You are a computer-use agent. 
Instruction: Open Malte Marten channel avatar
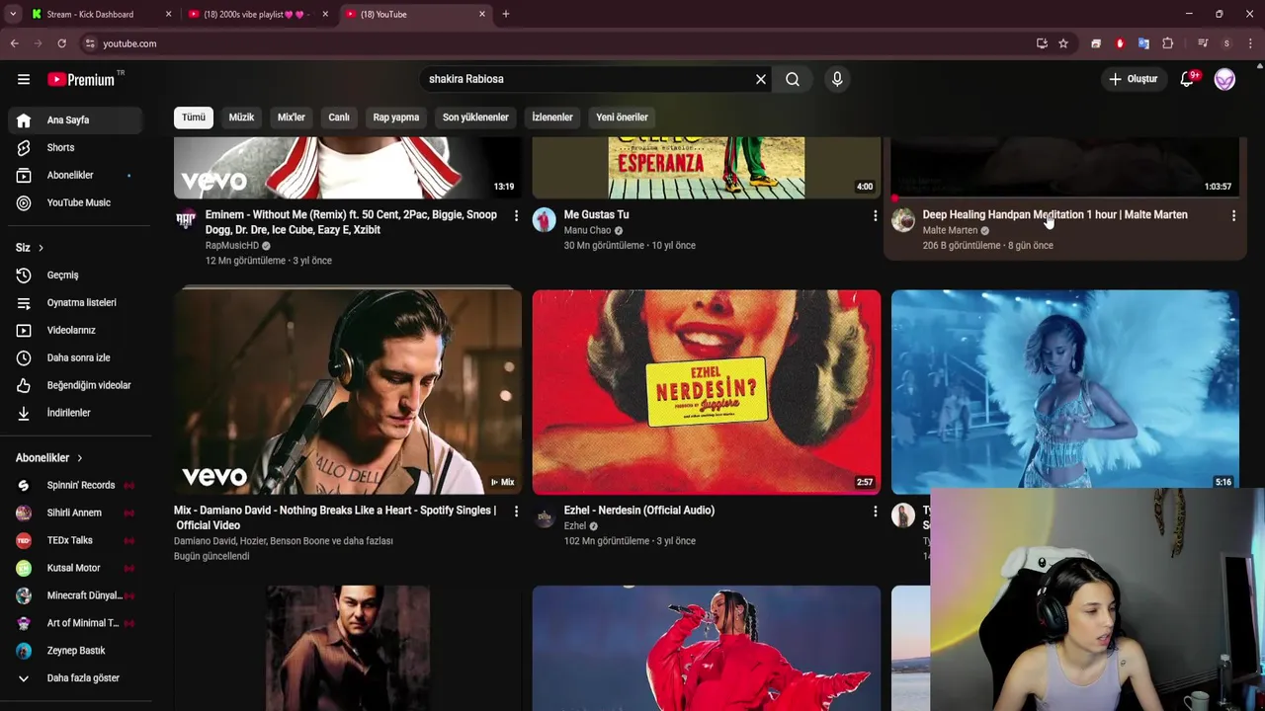click(x=903, y=220)
